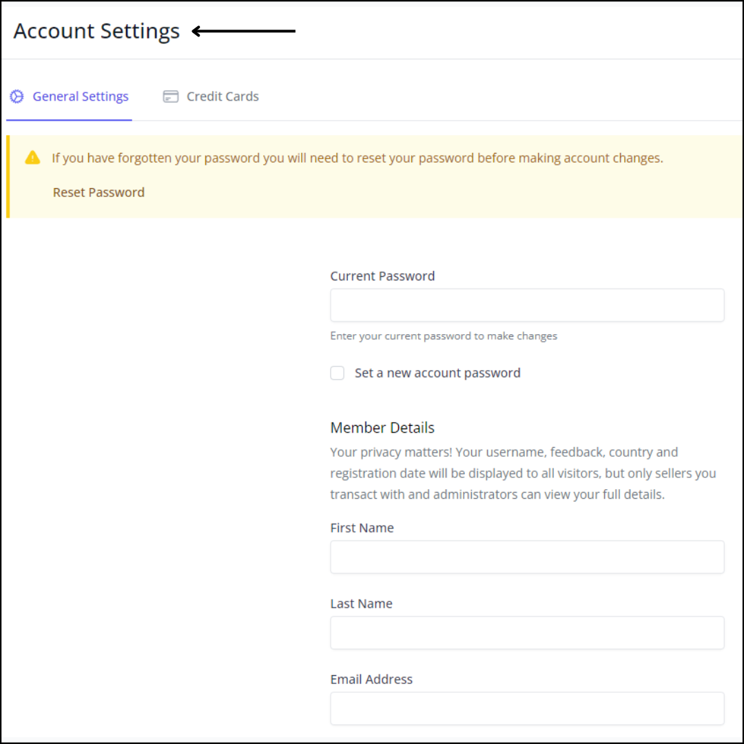Click the arrow pointing at Account Settings

click(245, 30)
